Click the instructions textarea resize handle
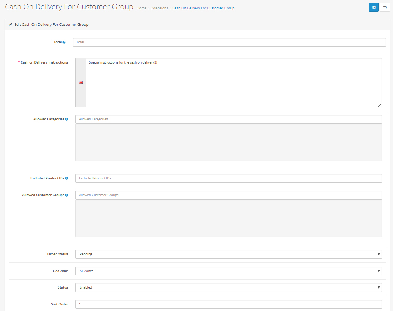The height and width of the screenshot is (311, 393). pyautogui.click(x=380, y=105)
